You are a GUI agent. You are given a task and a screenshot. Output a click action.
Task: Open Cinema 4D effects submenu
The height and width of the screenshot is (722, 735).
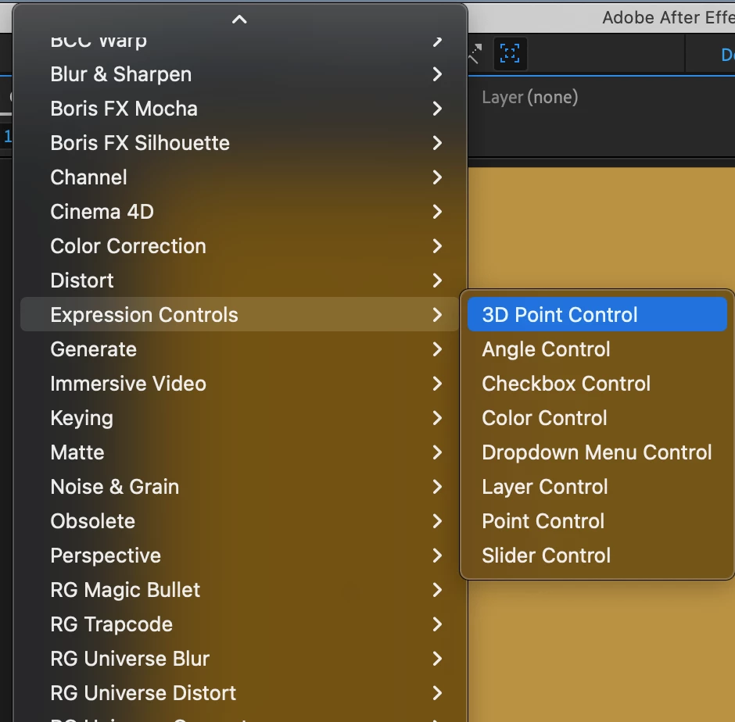click(x=239, y=212)
